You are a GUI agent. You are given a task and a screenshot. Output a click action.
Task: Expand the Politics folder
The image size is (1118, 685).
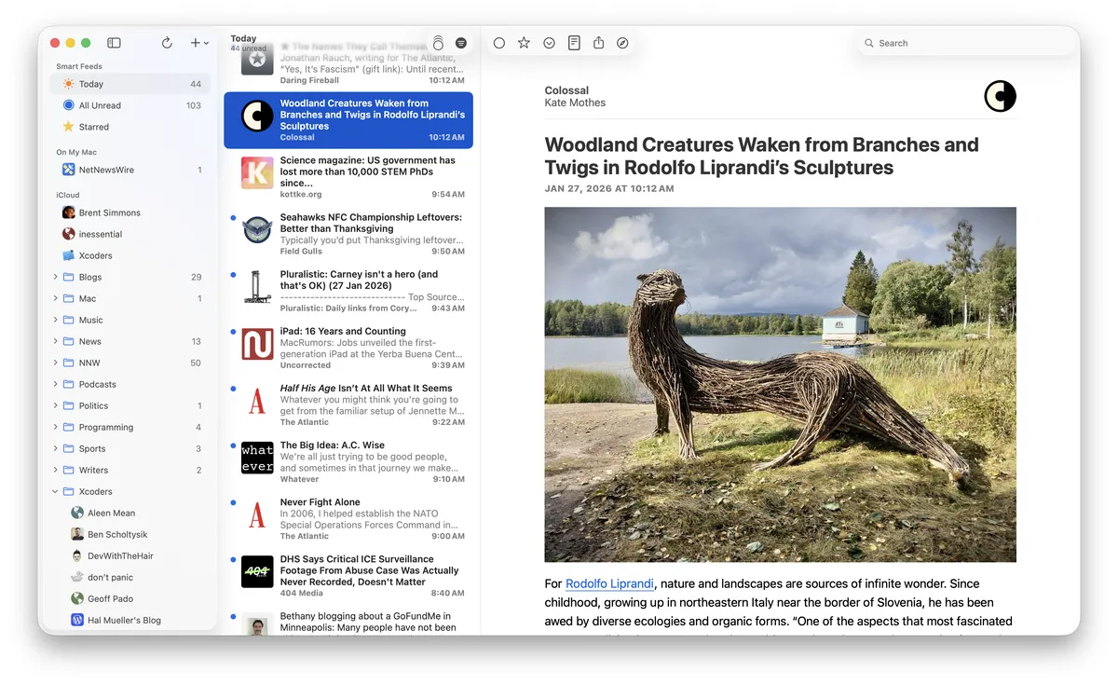(56, 405)
